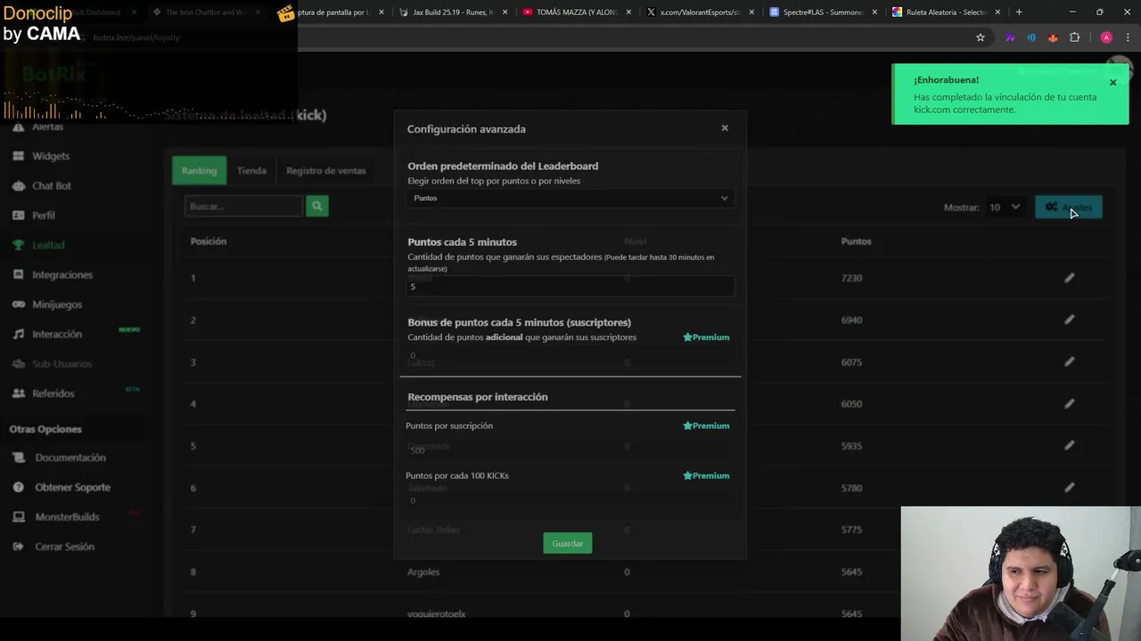1141x641 pixels.
Task: Open the Registro de ventas tab
Action: (x=325, y=171)
